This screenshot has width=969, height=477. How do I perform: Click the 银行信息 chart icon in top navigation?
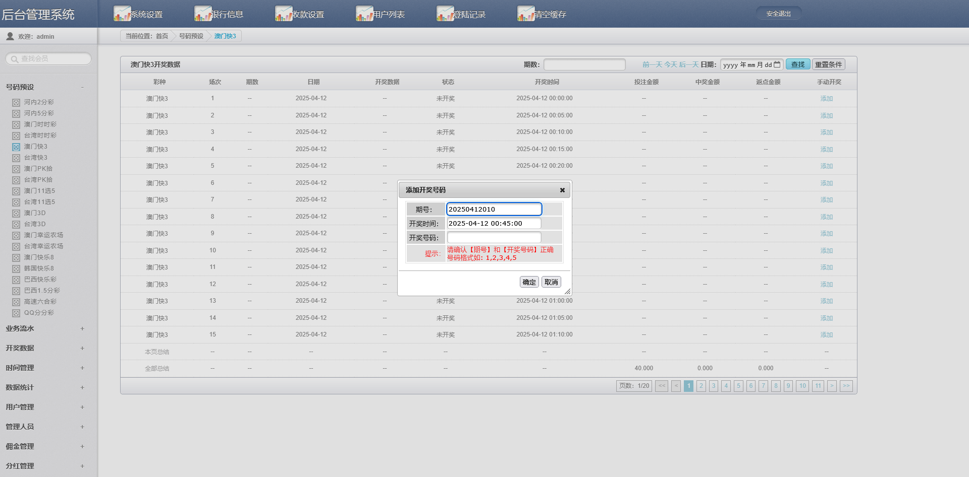pos(203,12)
